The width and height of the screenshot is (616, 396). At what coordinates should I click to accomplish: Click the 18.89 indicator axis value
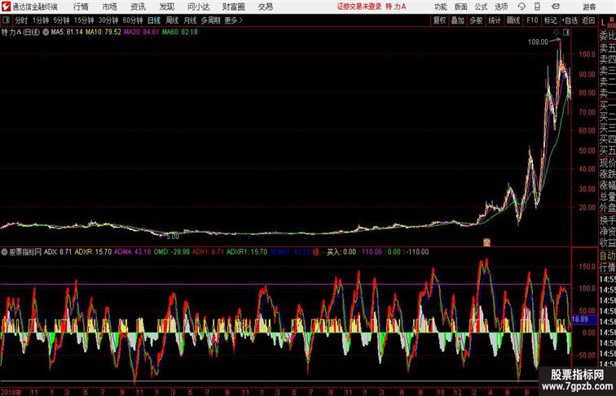click(580, 320)
